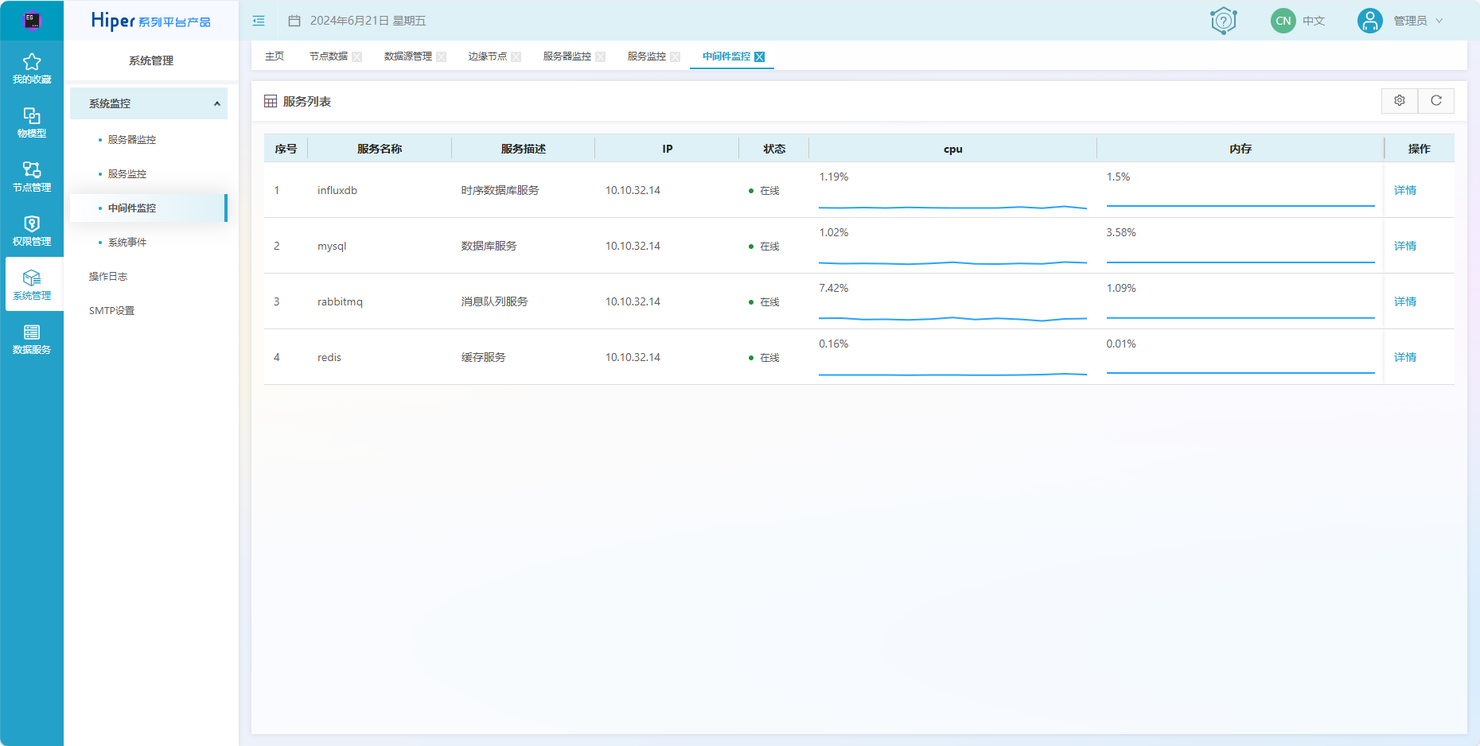Click the influxdb cpu sparkline chart

click(952, 207)
